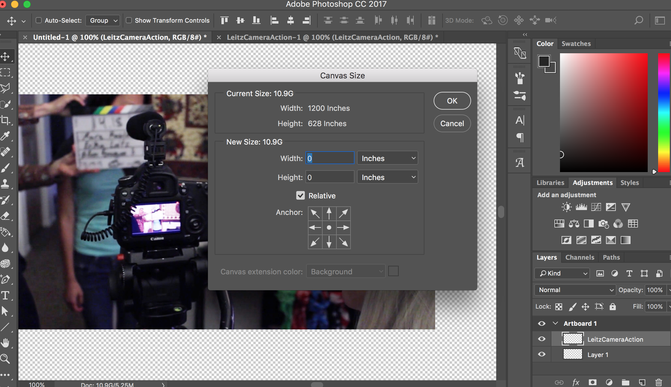Screen dimensions: 671x387
Task: Click Cancel to dismiss dialog
Action: click(x=452, y=123)
